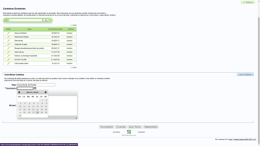Pick the highlighted day 28 in calendar
260x146 pixels.
point(37,112)
